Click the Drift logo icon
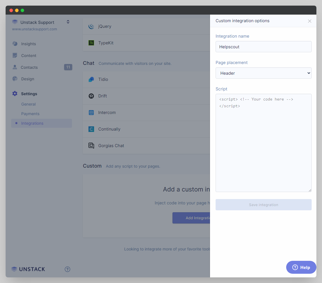 tap(91, 96)
